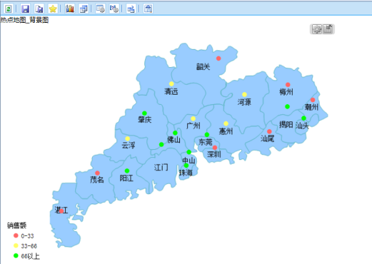Click the green hotspot above 肇庆

click(x=144, y=114)
